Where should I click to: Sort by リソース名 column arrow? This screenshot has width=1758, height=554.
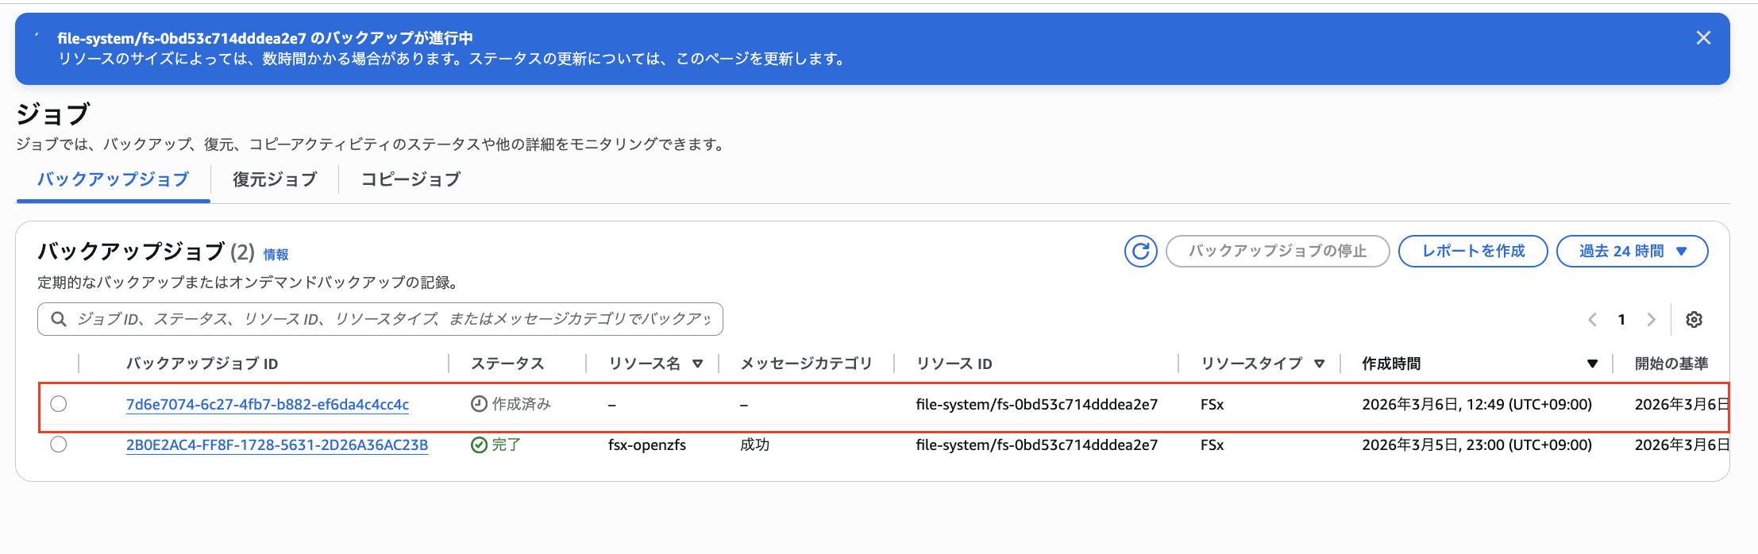coord(698,364)
